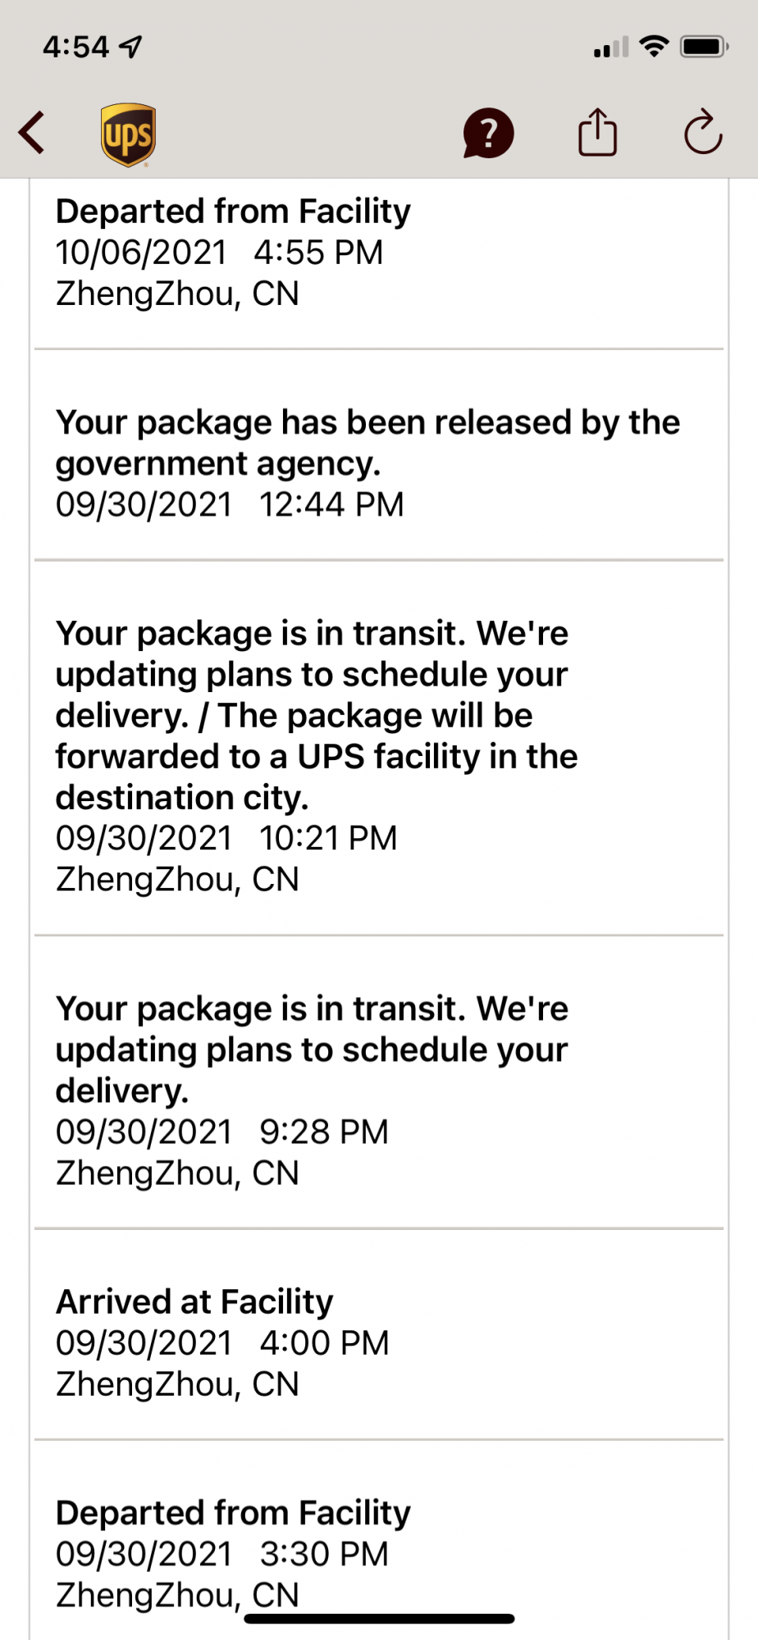Select the Arrived at Facility entry
The height and width of the screenshot is (1640, 758).
coord(379,1335)
